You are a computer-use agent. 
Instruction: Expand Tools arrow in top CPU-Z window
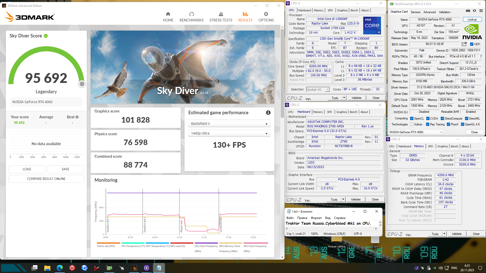pos(344,98)
